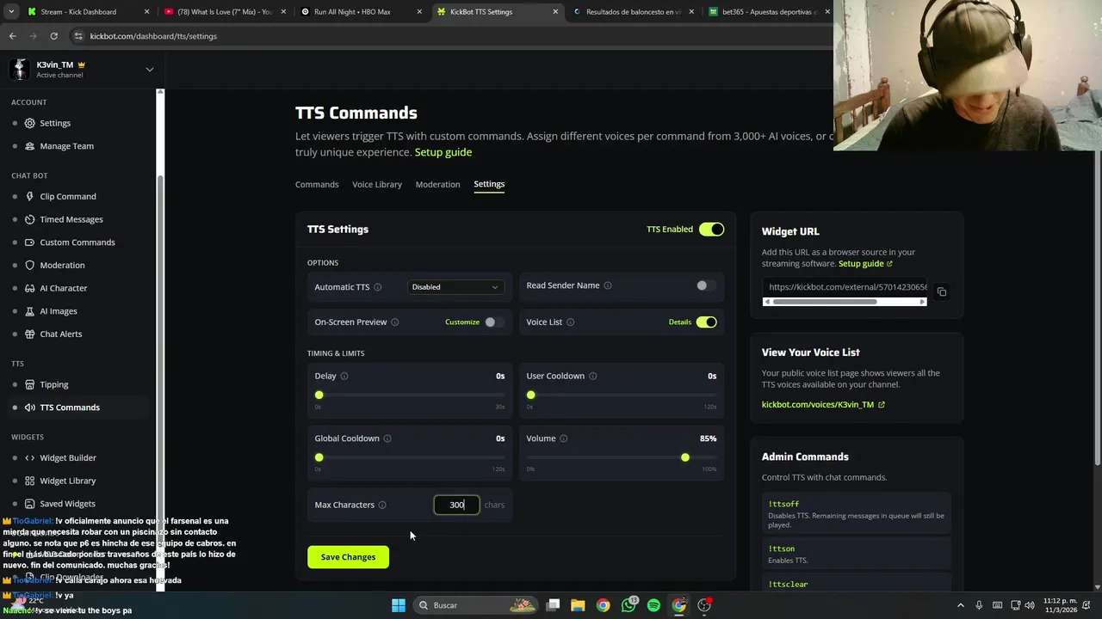The image size is (1102, 619).
Task: Click the taskbar Buscar search box
Action: point(474,605)
